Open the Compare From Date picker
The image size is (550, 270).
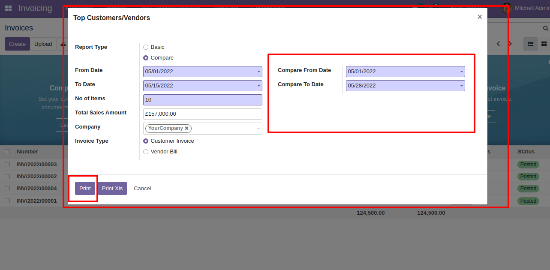406,72
